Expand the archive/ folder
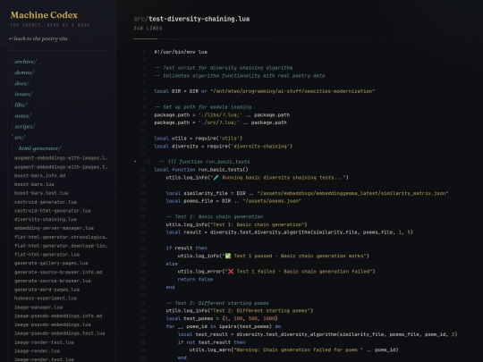Screen dimensions: 483x362 point(25,62)
